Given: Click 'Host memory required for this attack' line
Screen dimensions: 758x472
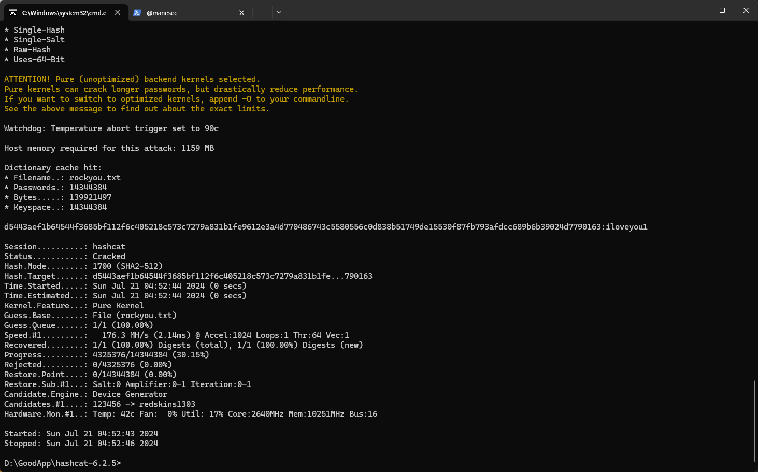Looking at the screenshot, I should [x=109, y=148].
